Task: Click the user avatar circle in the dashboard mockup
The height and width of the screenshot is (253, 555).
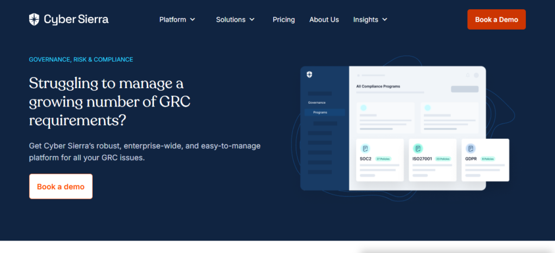Action: pyautogui.click(x=476, y=75)
